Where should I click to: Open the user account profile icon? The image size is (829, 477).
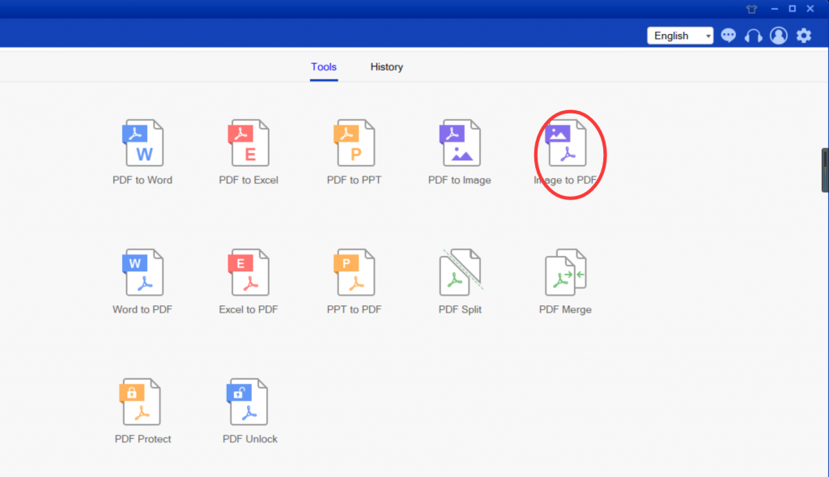pyautogui.click(x=779, y=36)
